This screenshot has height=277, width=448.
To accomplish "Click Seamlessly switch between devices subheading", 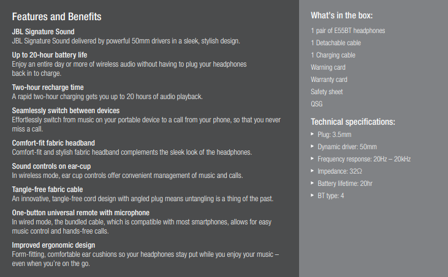I will 66,111.
